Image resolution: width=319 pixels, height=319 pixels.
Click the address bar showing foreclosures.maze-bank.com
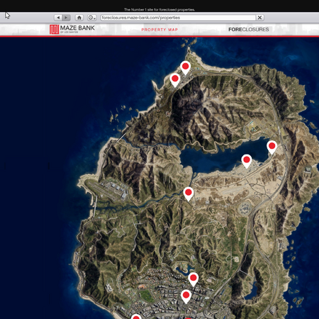click(x=178, y=18)
